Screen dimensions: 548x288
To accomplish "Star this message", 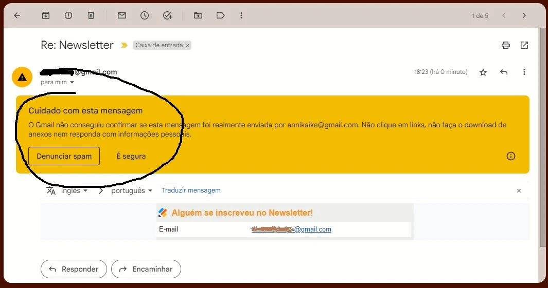I will [x=483, y=72].
